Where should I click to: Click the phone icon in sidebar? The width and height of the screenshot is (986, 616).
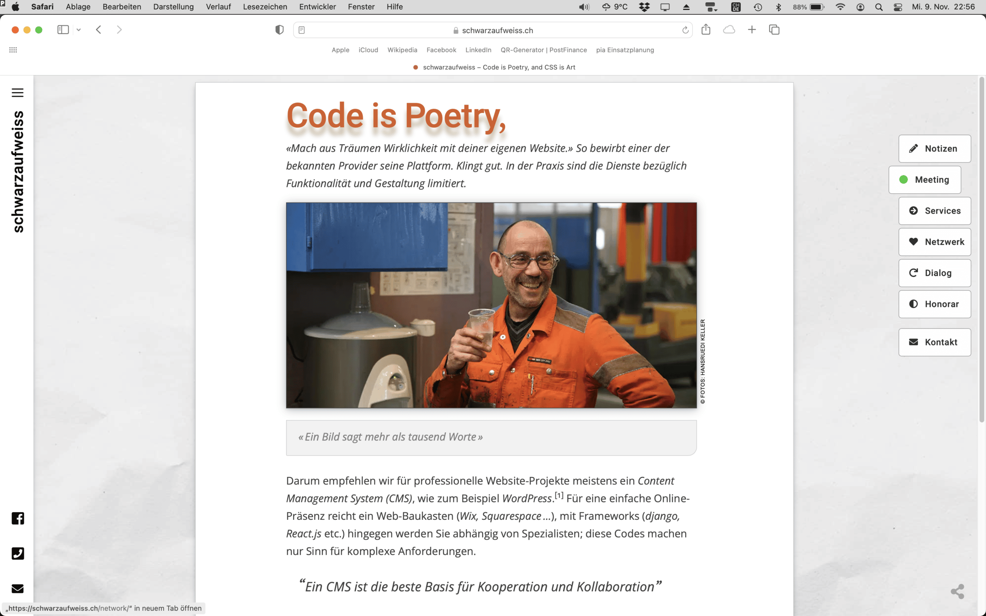(x=17, y=553)
